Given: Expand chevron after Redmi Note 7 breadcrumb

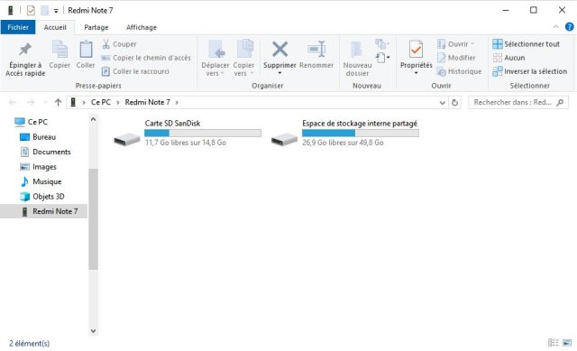Looking at the screenshot, I should point(177,102).
